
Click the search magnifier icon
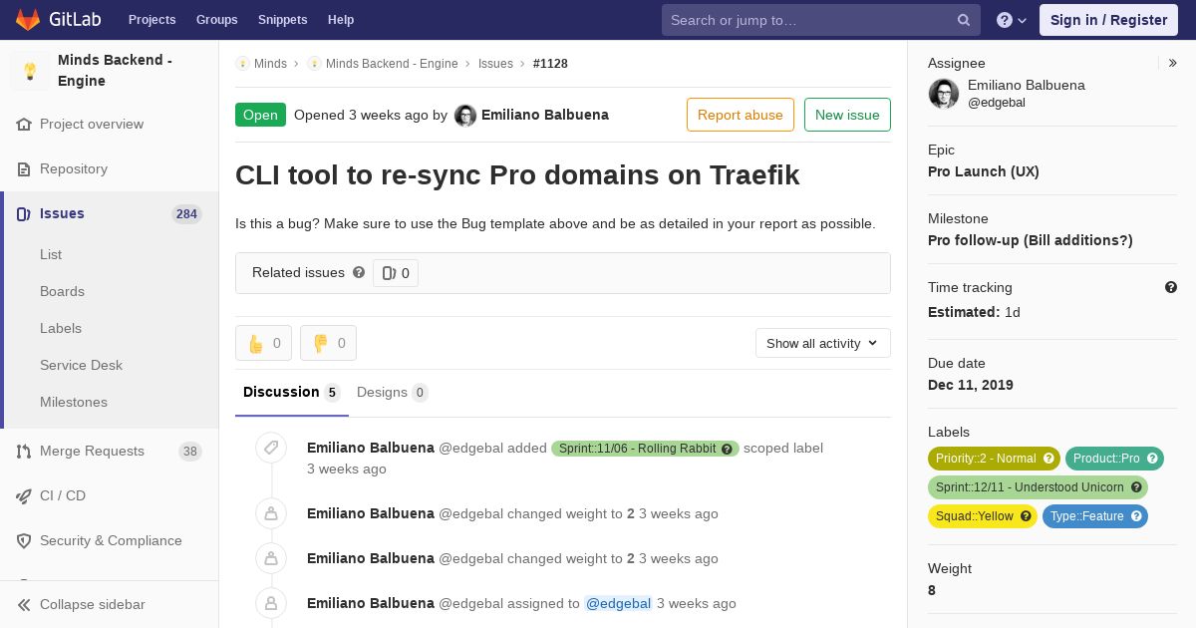[x=963, y=20]
